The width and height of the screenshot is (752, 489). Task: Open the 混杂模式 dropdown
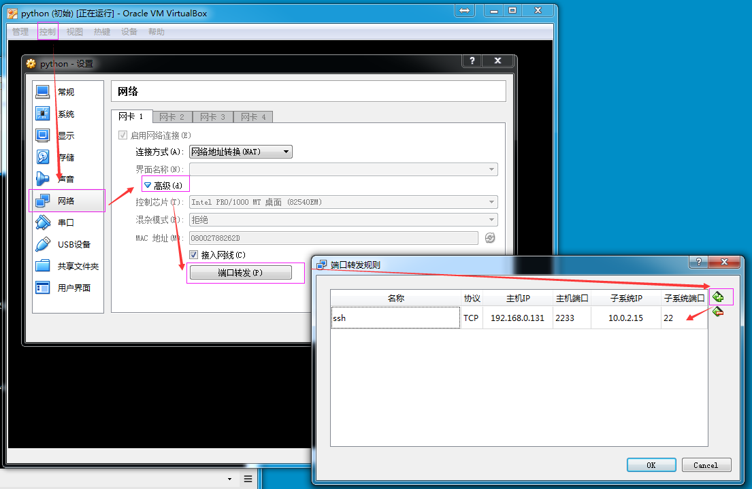[344, 220]
